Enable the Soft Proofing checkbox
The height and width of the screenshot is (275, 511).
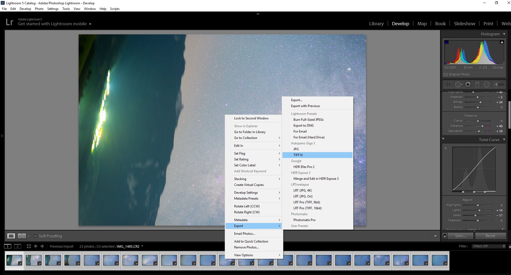point(35,236)
